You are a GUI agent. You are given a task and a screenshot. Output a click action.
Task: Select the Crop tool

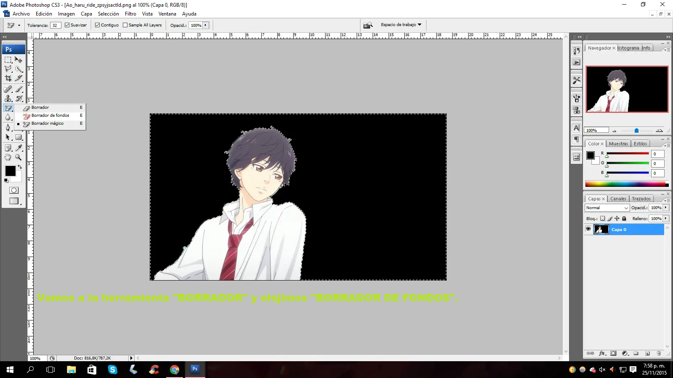click(8, 78)
